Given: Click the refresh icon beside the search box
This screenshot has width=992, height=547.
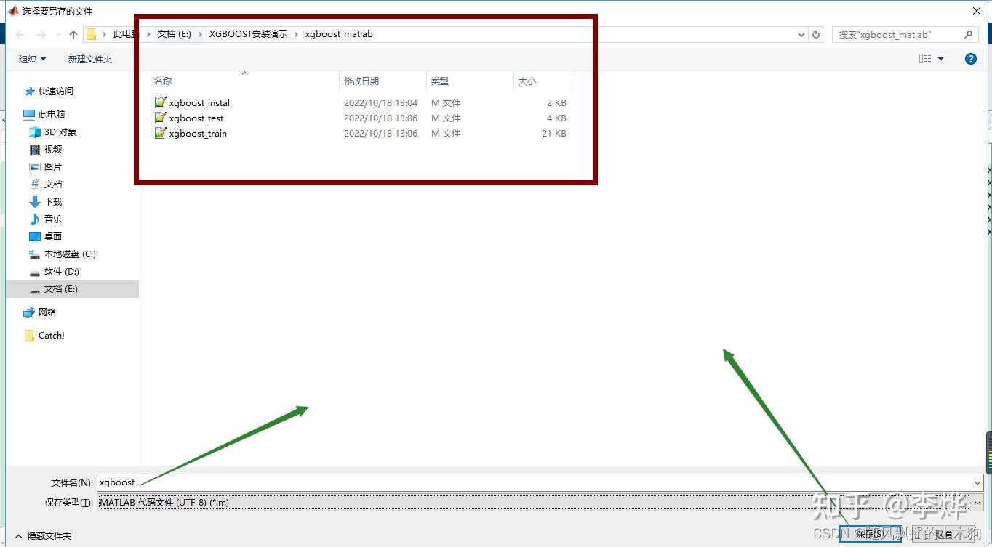Looking at the screenshot, I should (x=817, y=34).
